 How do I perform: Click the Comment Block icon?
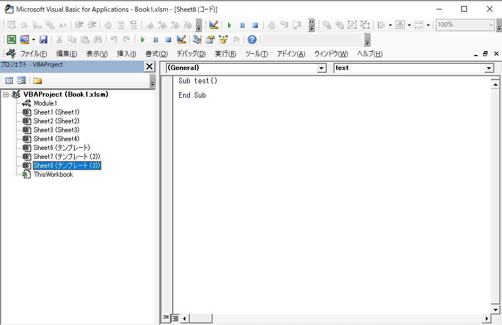pos(121,24)
